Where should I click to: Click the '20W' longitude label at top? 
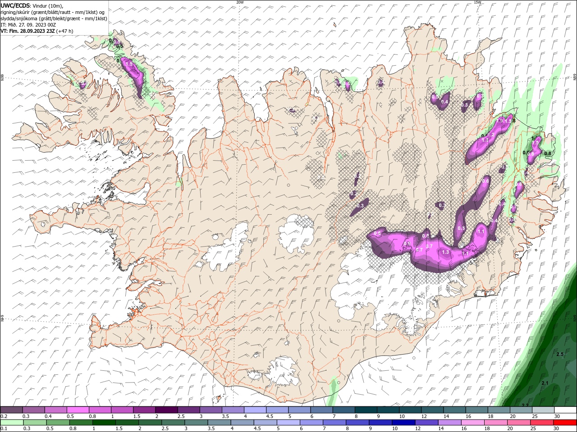pos(240,2)
